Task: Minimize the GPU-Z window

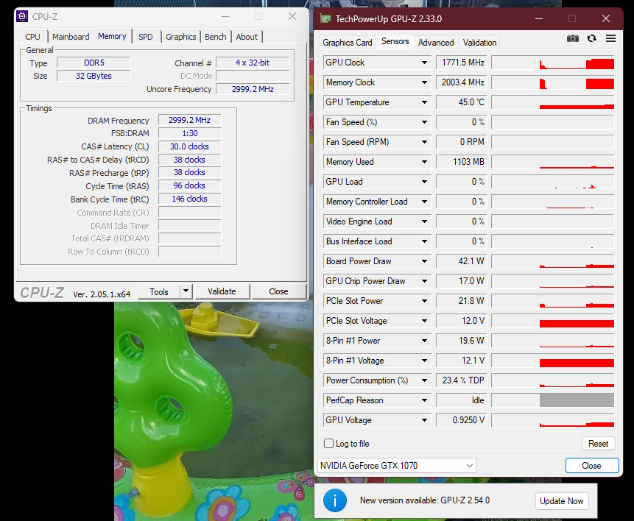Action: [539, 18]
